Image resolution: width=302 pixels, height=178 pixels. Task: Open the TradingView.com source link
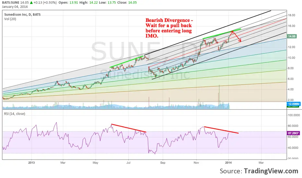pyautogui.click(x=271, y=171)
